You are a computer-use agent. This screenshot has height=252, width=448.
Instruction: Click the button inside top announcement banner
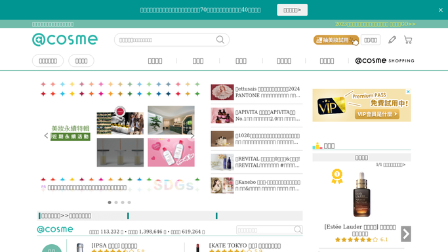(292, 10)
